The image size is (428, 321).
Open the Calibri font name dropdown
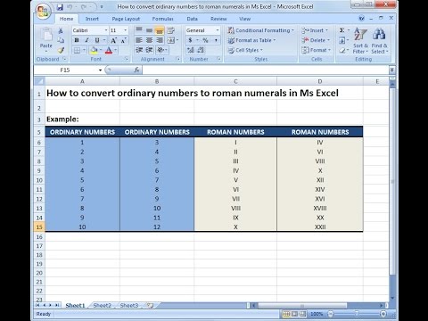[x=106, y=30]
